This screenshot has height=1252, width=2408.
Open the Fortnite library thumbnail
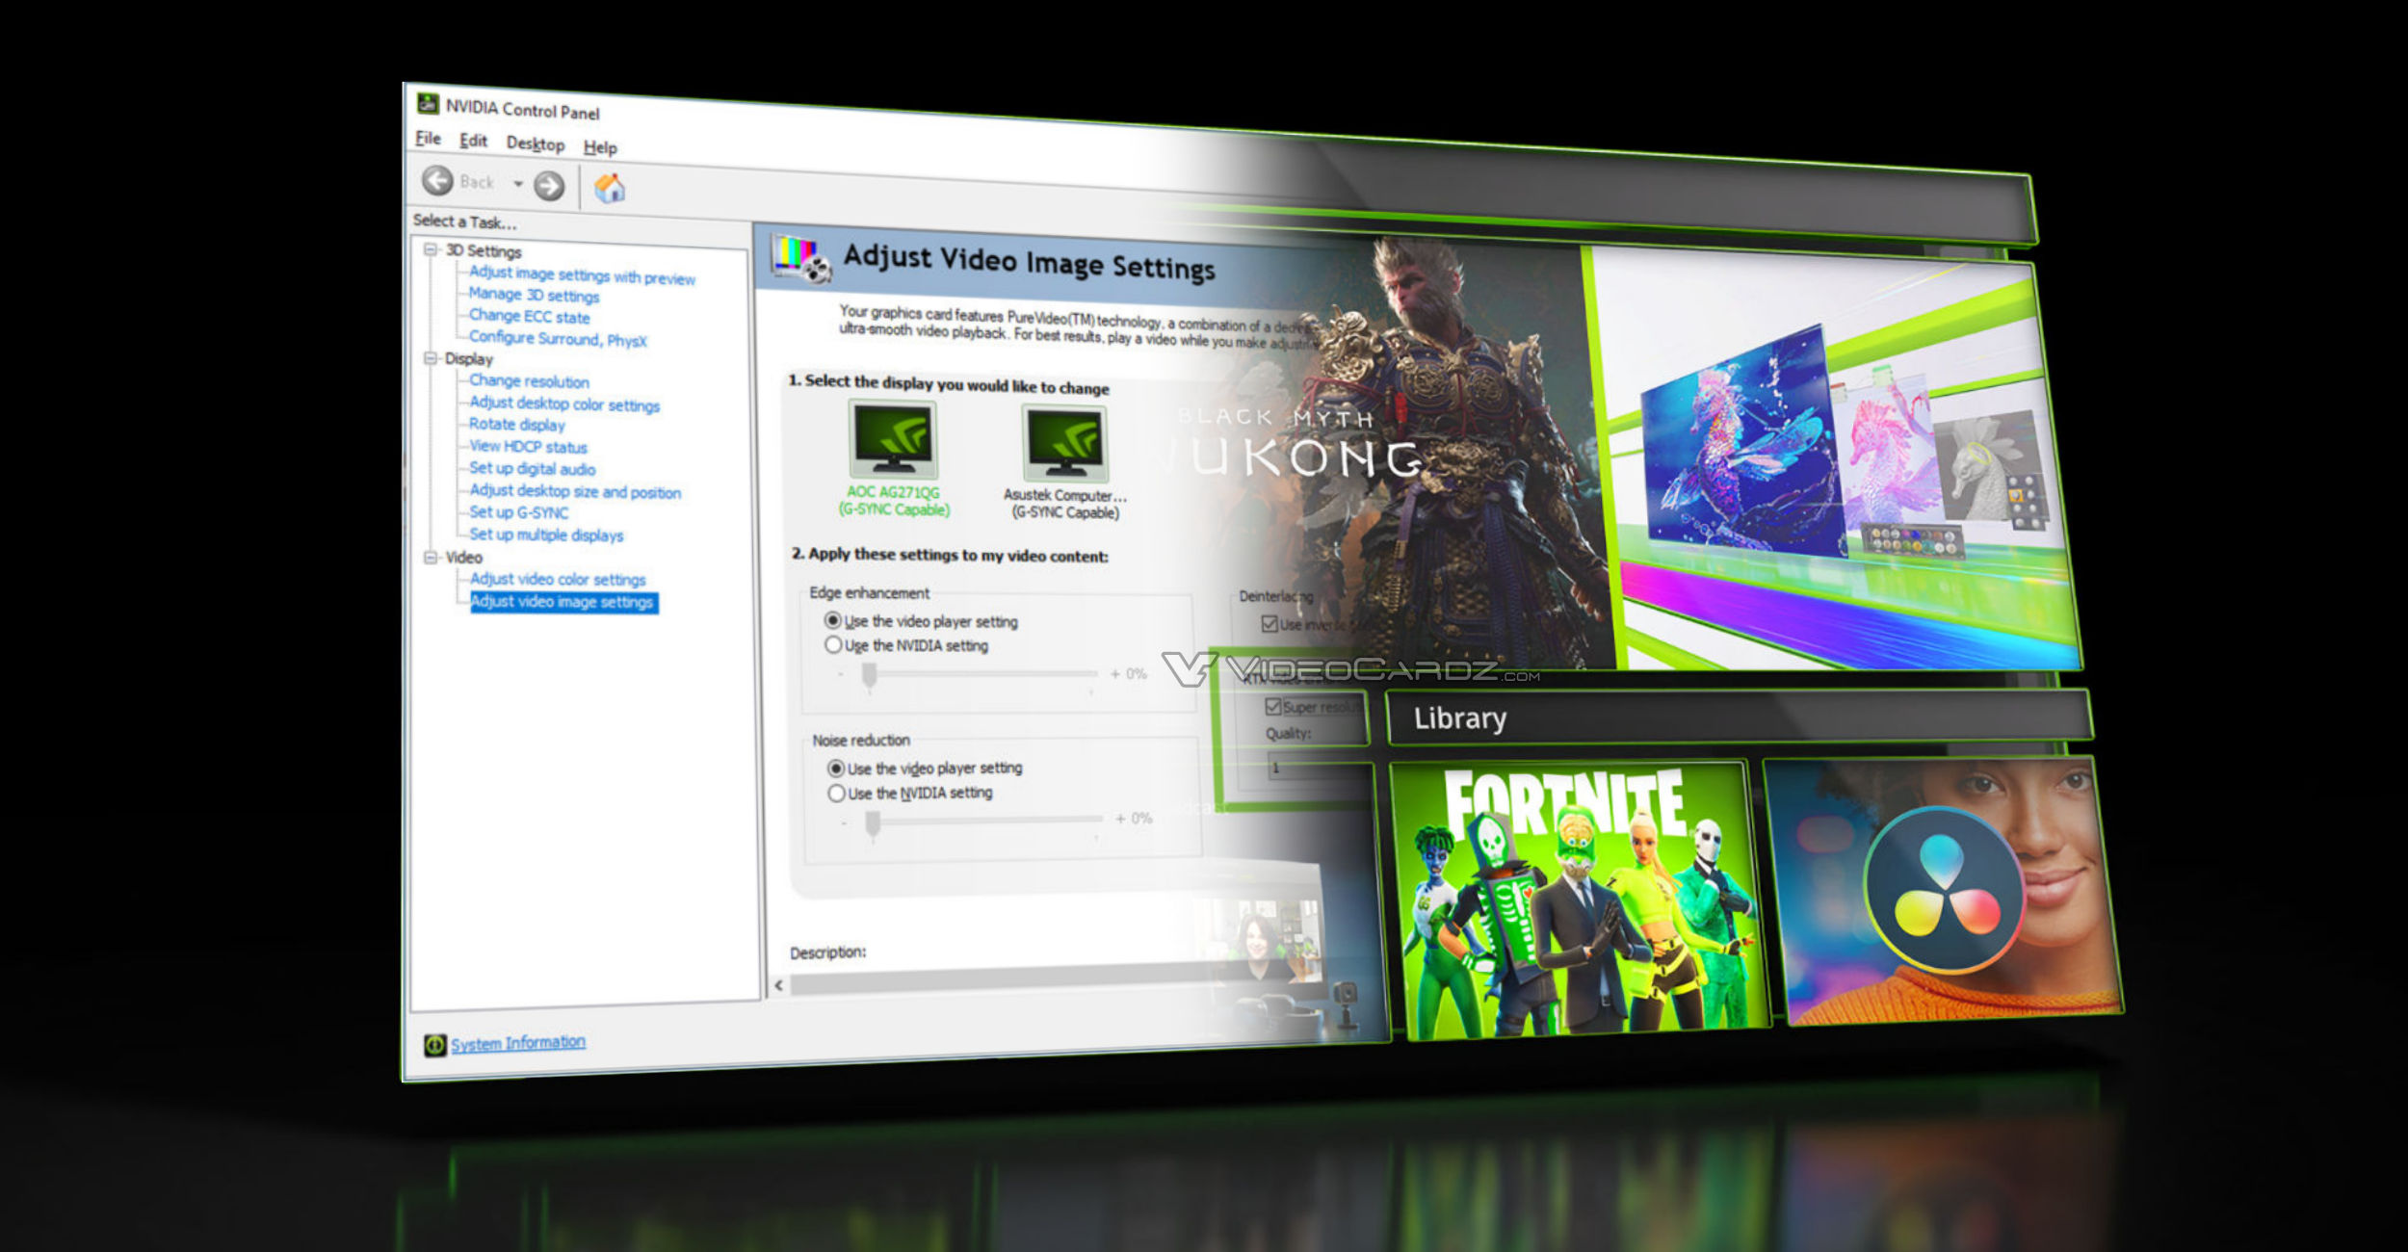tap(1583, 900)
